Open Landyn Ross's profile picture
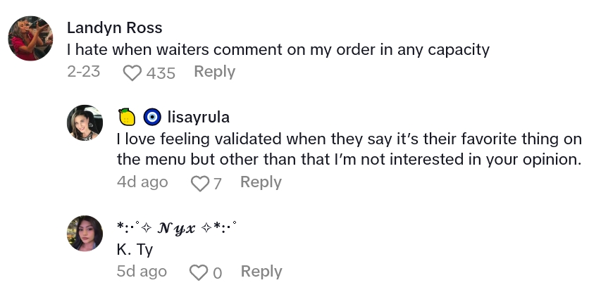This screenshot has height=297, width=589. pyautogui.click(x=31, y=38)
